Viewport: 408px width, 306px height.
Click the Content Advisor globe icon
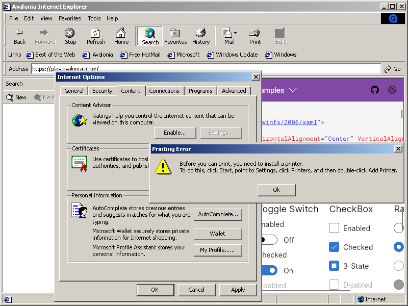(80, 120)
